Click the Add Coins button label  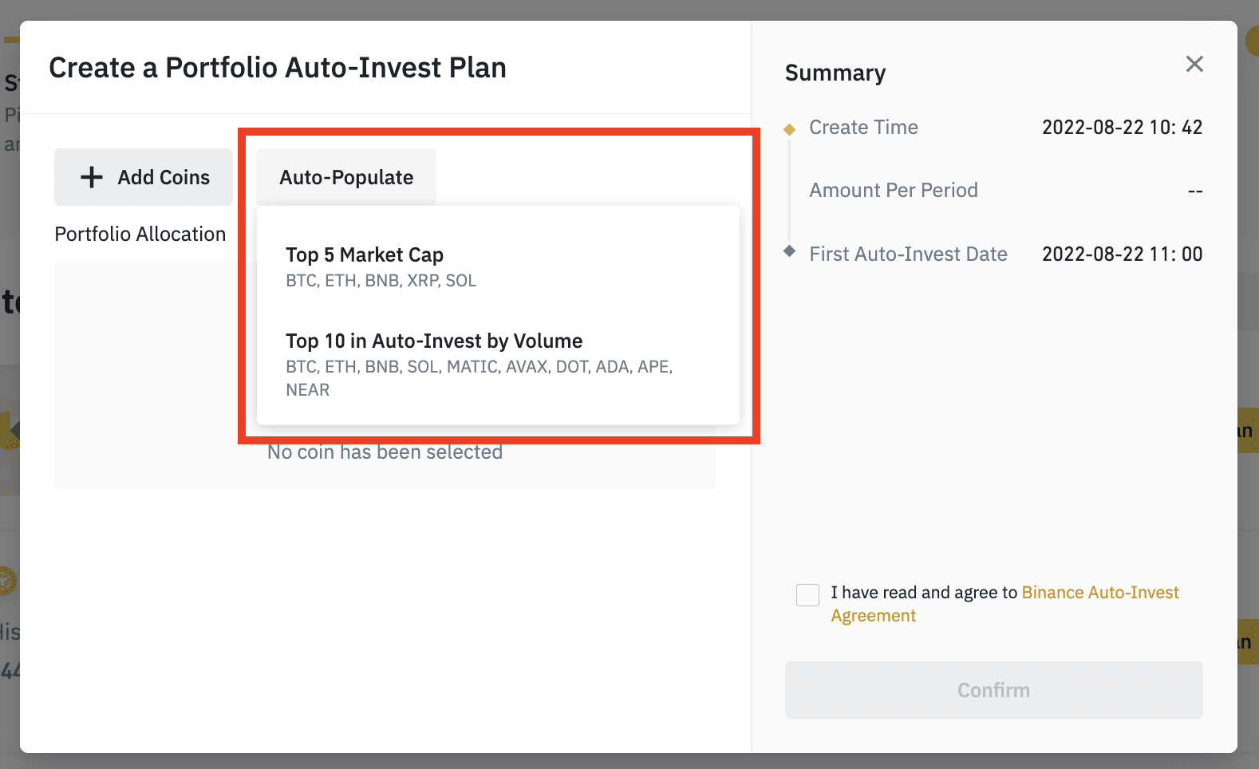point(164,177)
